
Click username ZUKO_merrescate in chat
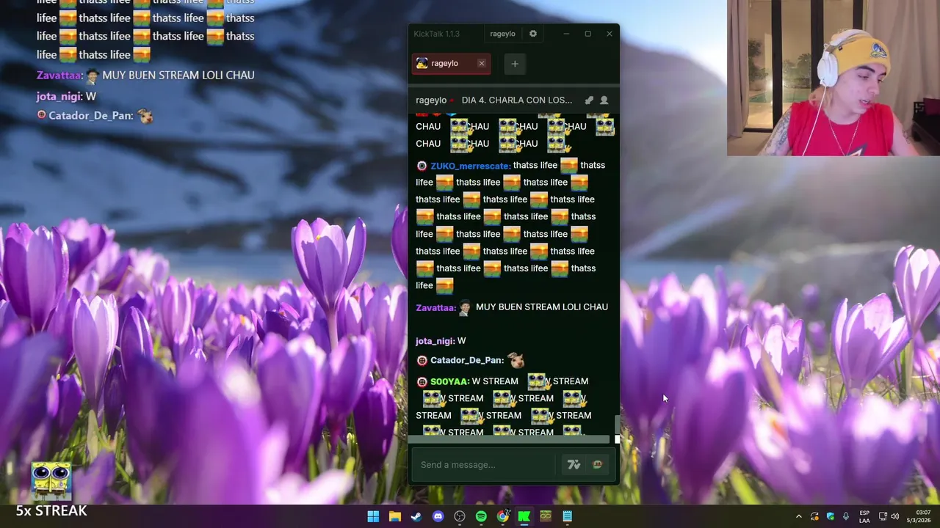[x=471, y=166]
